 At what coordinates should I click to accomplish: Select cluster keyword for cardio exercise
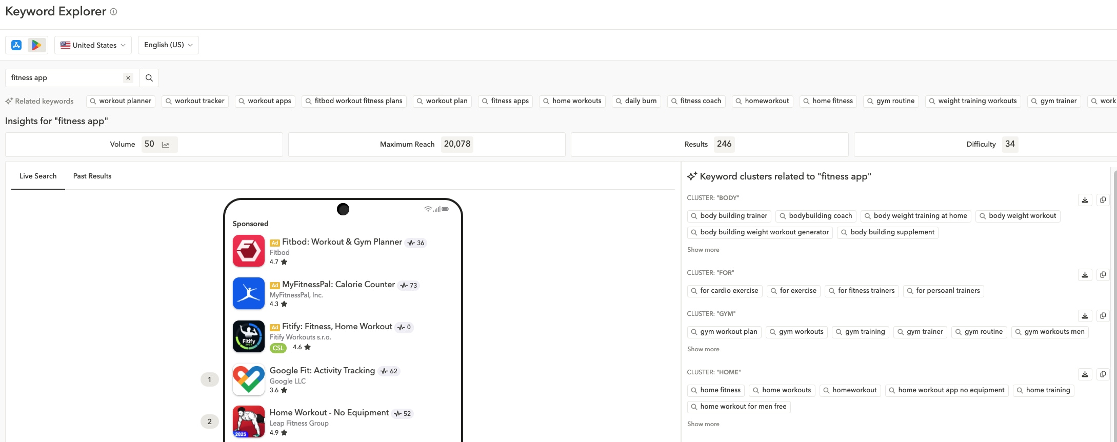click(725, 291)
